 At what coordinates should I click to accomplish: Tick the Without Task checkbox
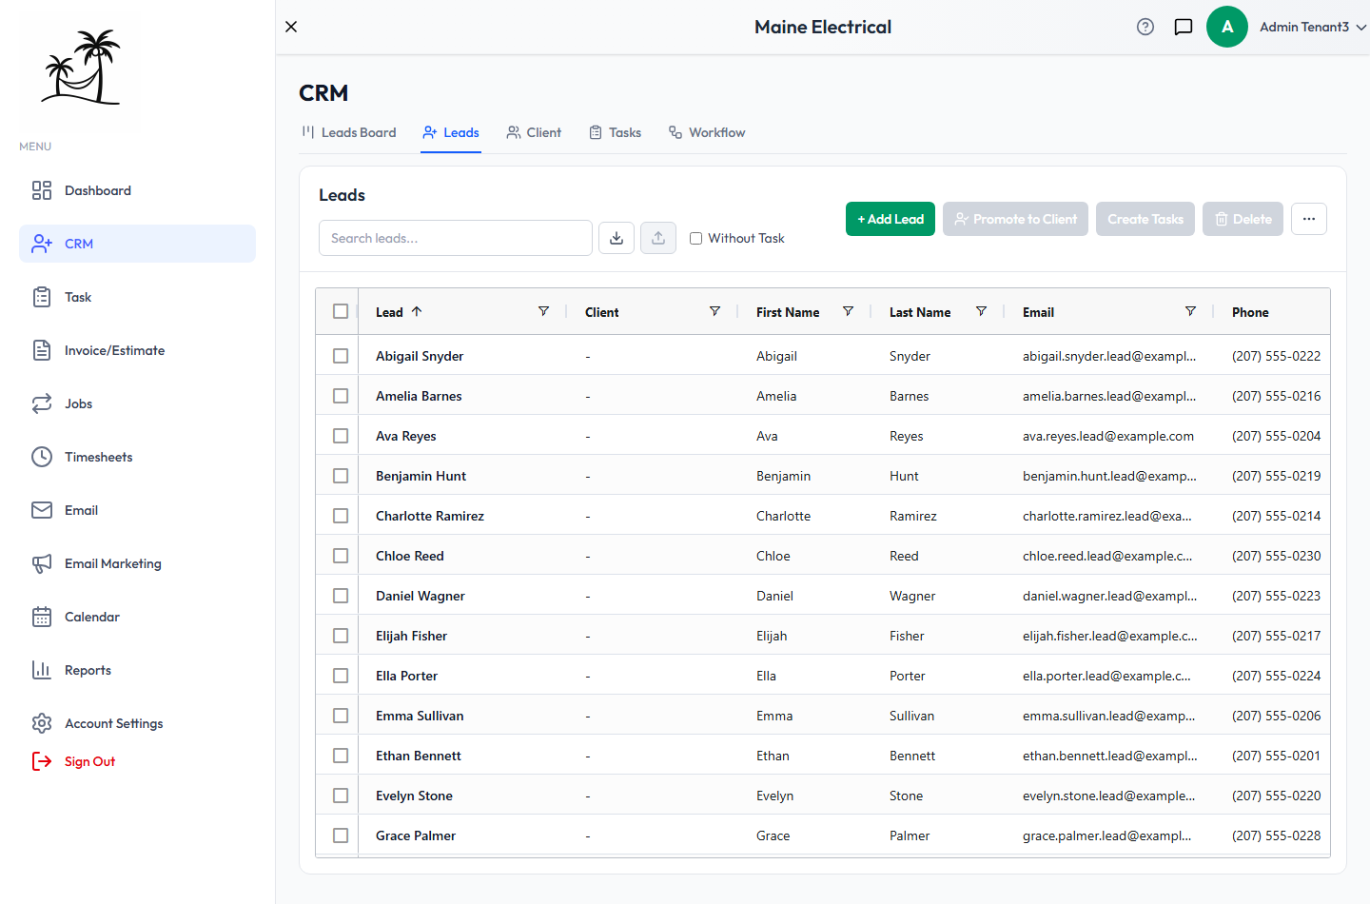point(696,239)
